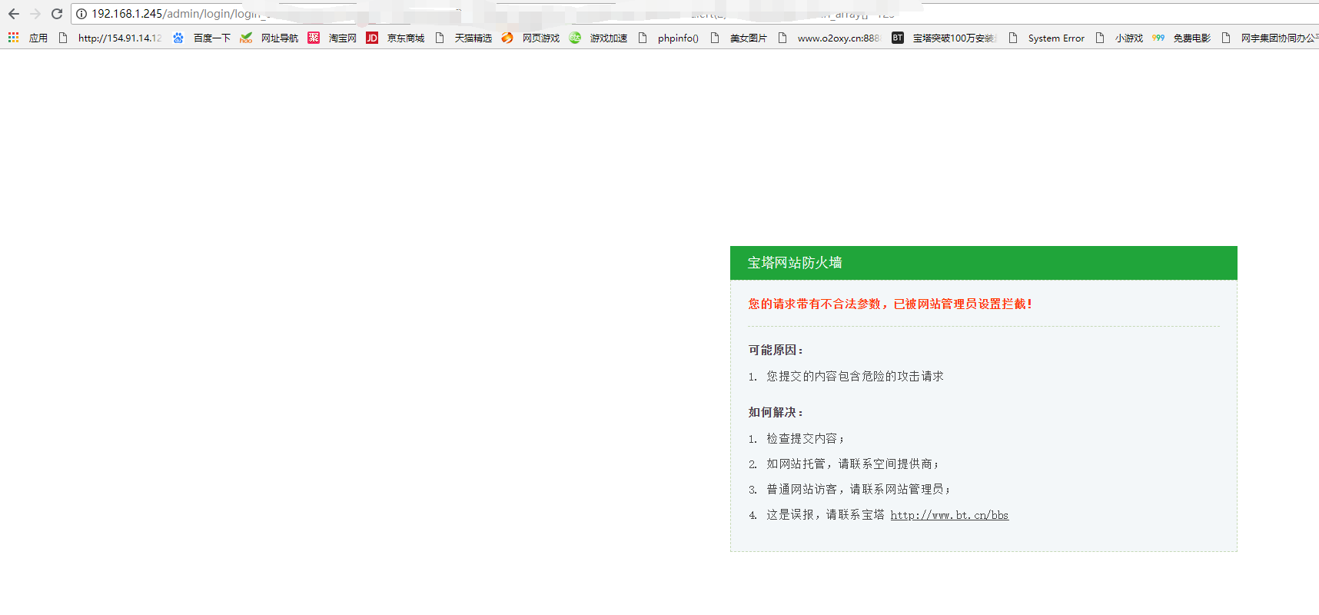Follow the http://www.bt.cn/bbs link
The height and width of the screenshot is (615, 1319).
point(949,515)
